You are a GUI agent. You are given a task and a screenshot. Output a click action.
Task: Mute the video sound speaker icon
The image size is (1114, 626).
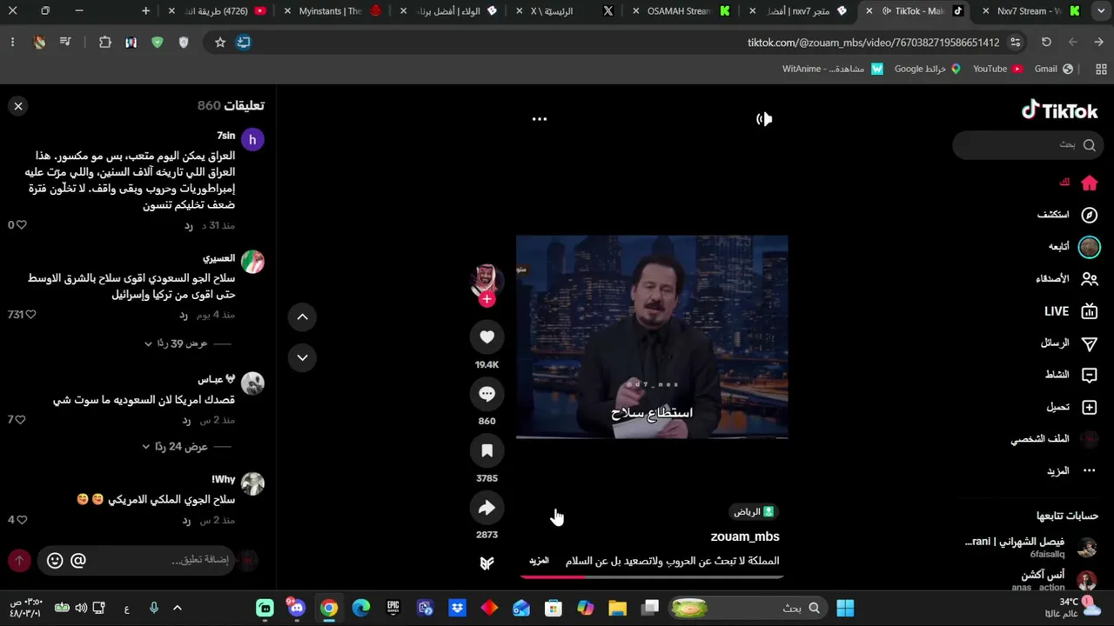pos(764,119)
